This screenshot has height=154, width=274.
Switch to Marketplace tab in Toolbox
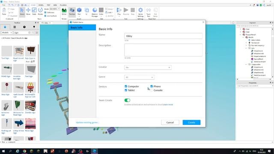pos(5,27)
